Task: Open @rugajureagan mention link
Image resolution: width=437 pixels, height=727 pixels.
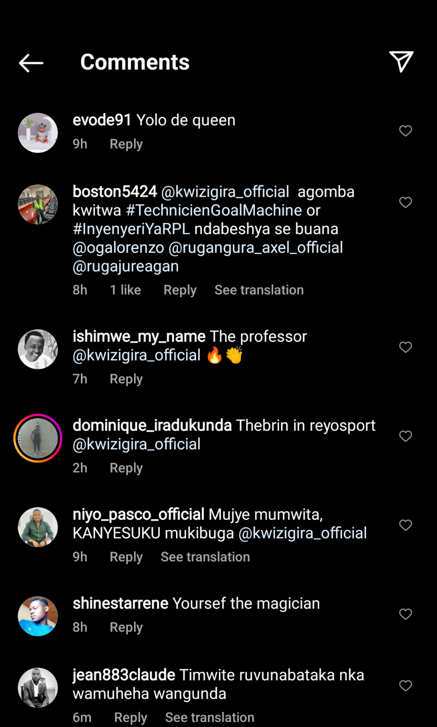Action: point(125,266)
